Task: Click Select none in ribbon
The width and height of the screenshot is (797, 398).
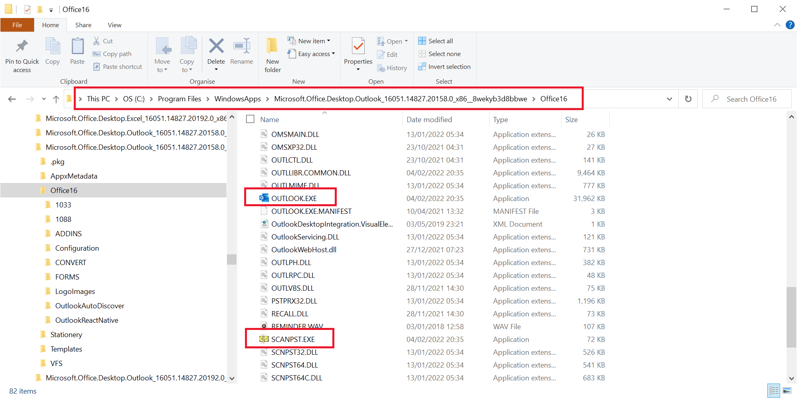Action: [x=439, y=54]
